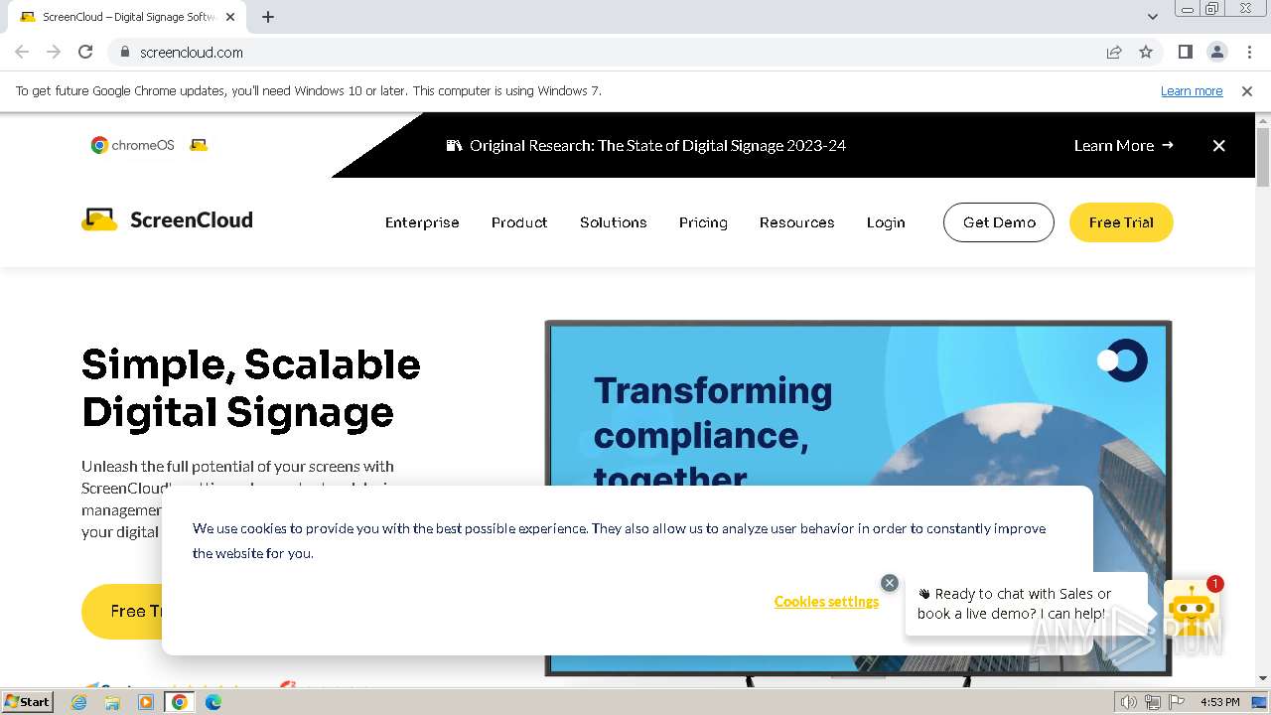Open File Explorer from the taskbar
1271x715 pixels.
112,702
